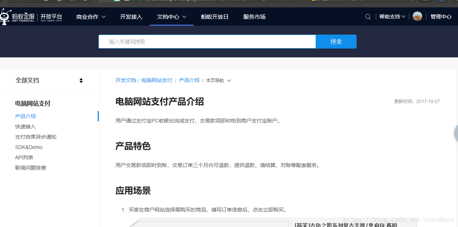The width and height of the screenshot is (458, 227).
Task: Click the 产品特色 section heading
Action: [133, 146]
